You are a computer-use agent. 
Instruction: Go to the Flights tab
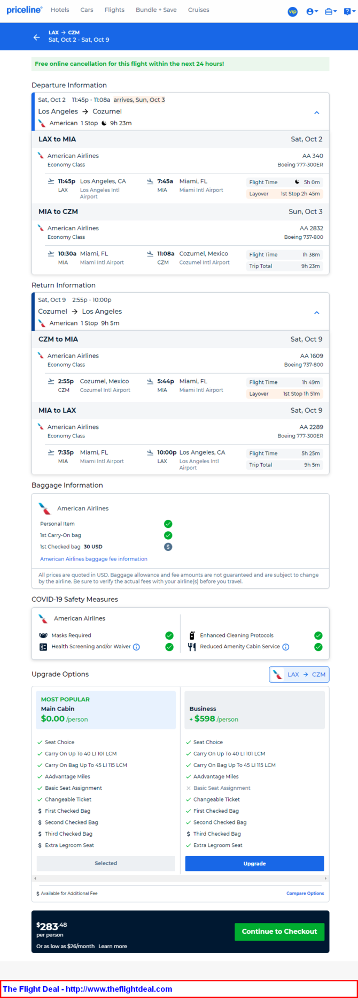tap(114, 10)
